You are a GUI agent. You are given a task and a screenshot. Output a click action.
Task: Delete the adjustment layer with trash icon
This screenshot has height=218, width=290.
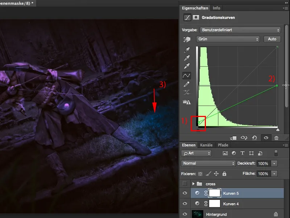(276, 138)
